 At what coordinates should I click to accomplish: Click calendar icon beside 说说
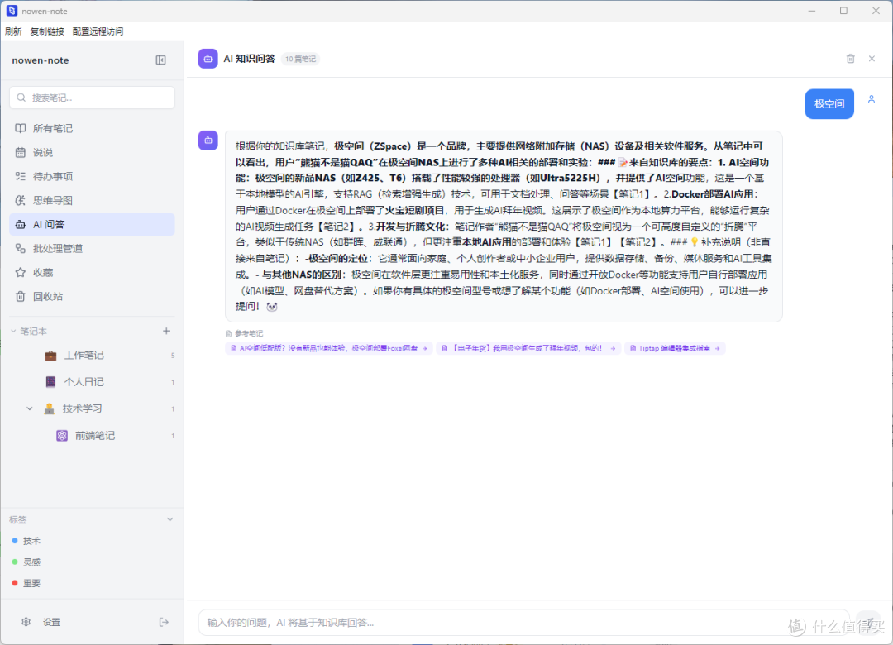pyautogui.click(x=21, y=152)
